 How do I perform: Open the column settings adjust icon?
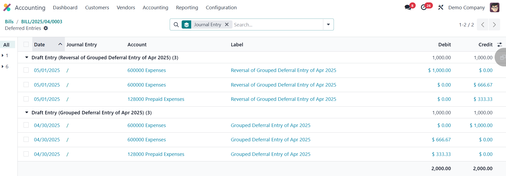pyautogui.click(x=499, y=45)
